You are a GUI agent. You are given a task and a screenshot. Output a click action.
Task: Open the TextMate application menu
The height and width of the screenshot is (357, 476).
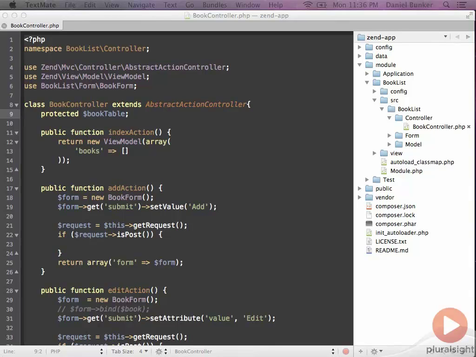(40, 5)
